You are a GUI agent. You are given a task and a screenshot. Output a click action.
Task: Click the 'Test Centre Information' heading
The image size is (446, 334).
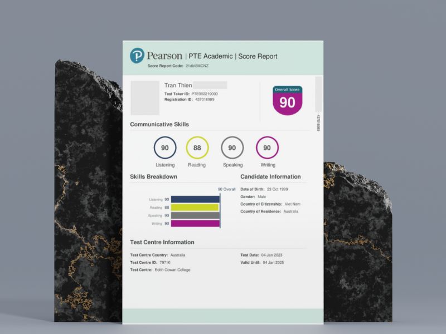[162, 242]
